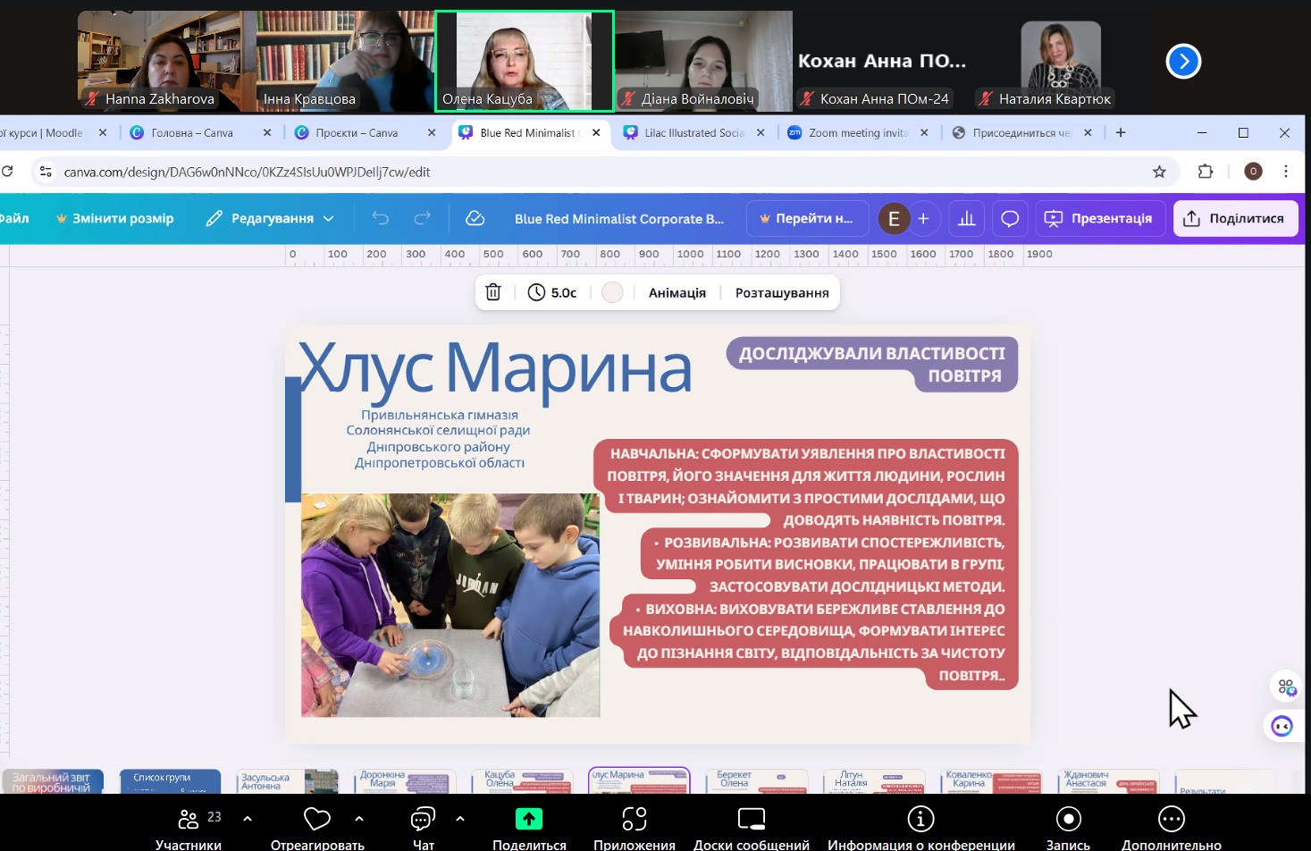Open the slide background color swatch
Screen dimensions: 1311x851
point(612,292)
